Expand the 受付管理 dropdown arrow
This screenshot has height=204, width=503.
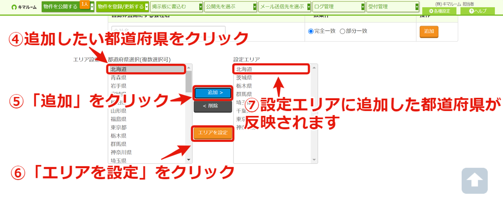[x=417, y=6]
